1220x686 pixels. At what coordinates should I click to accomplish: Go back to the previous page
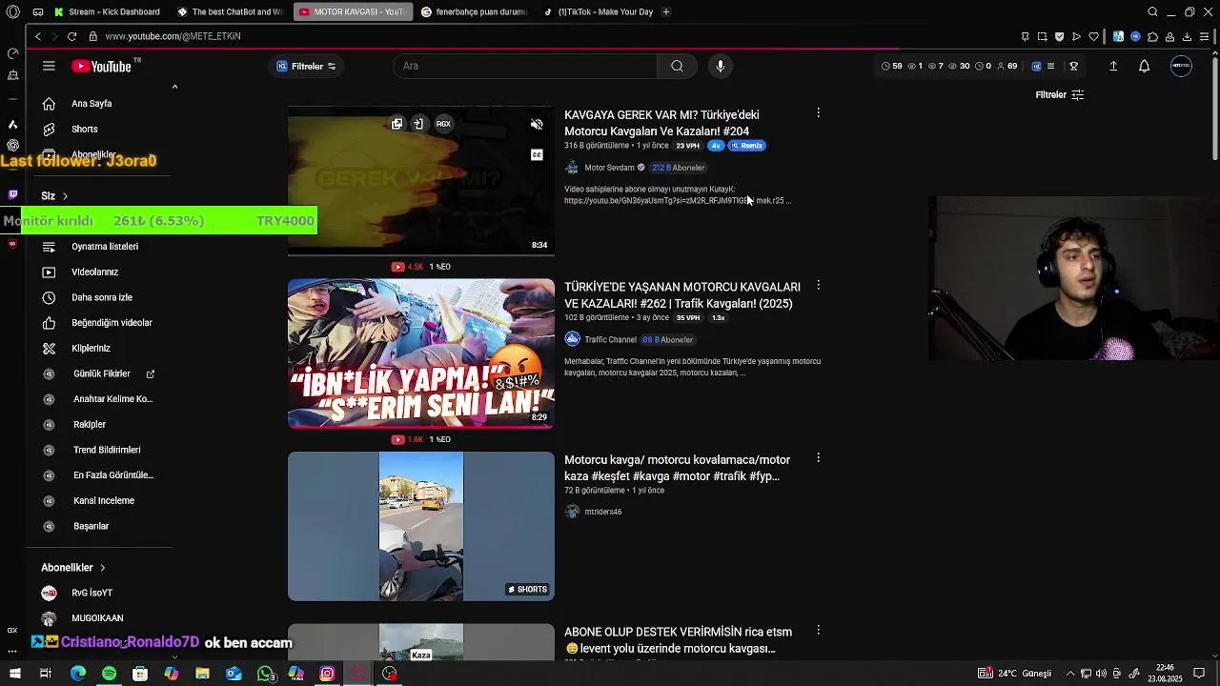(x=38, y=36)
